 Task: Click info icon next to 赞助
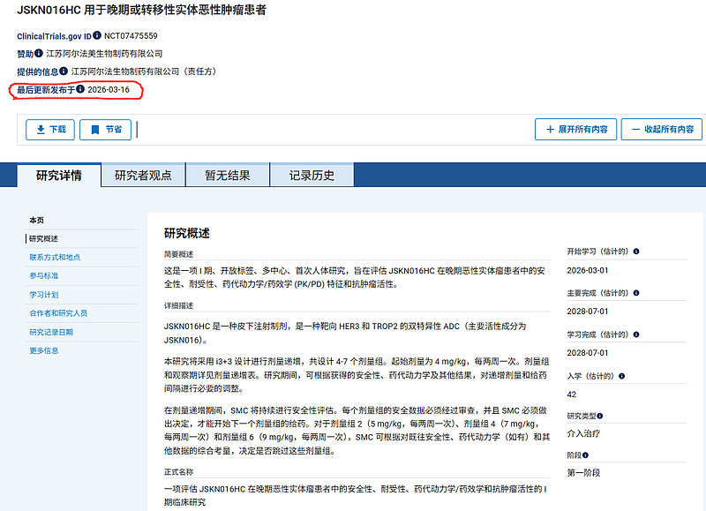[x=39, y=54]
